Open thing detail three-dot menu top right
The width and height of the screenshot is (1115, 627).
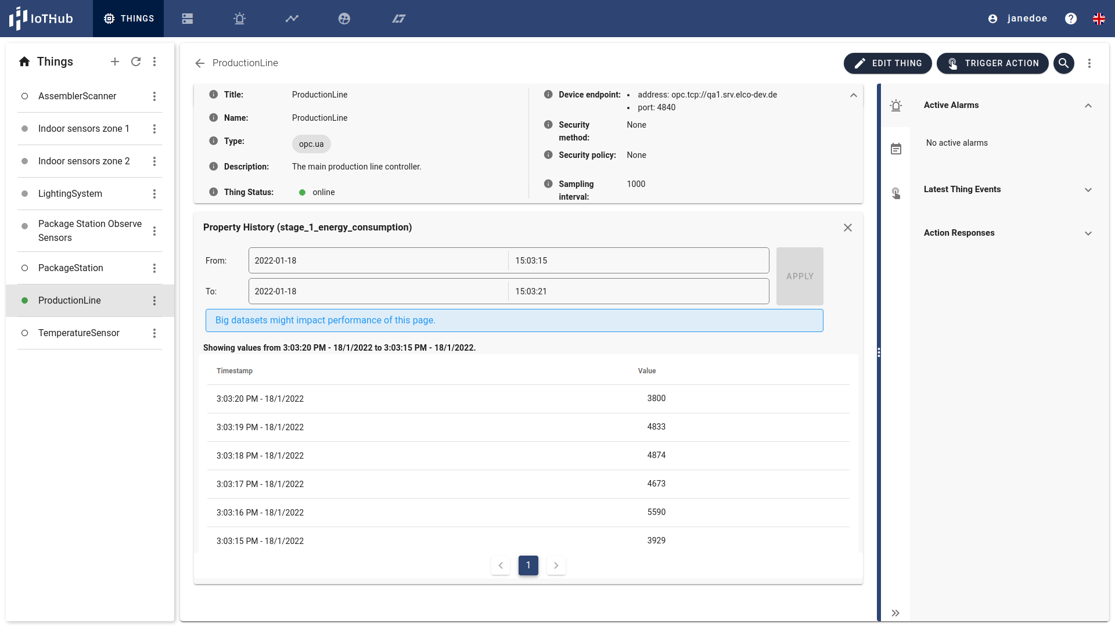(1089, 63)
